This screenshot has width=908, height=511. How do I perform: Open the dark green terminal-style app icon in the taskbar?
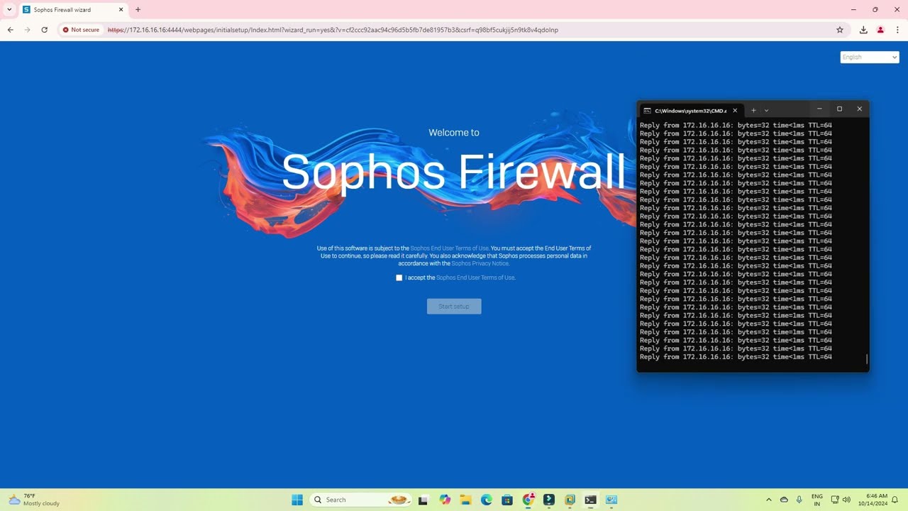(x=549, y=500)
